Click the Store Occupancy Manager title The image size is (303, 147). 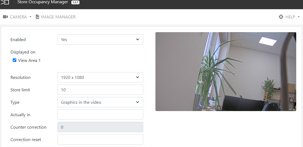[x=43, y=2]
